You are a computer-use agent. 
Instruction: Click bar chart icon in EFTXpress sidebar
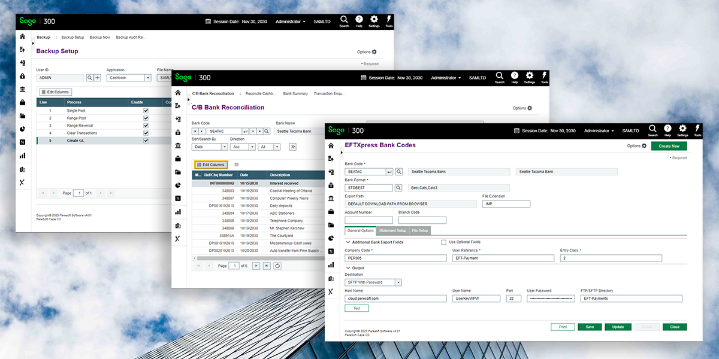[331, 264]
